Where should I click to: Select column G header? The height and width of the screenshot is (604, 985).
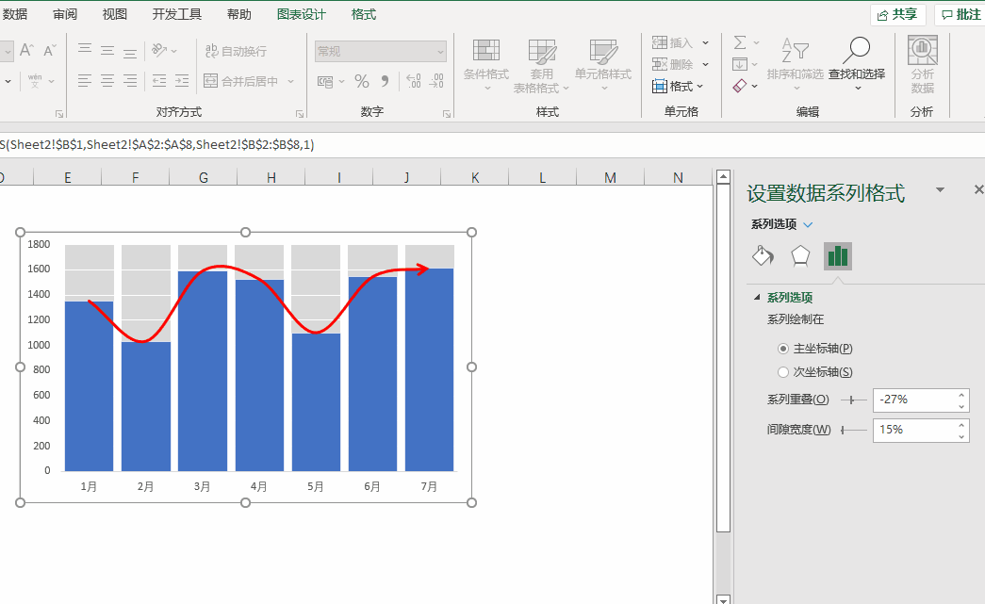coord(204,178)
